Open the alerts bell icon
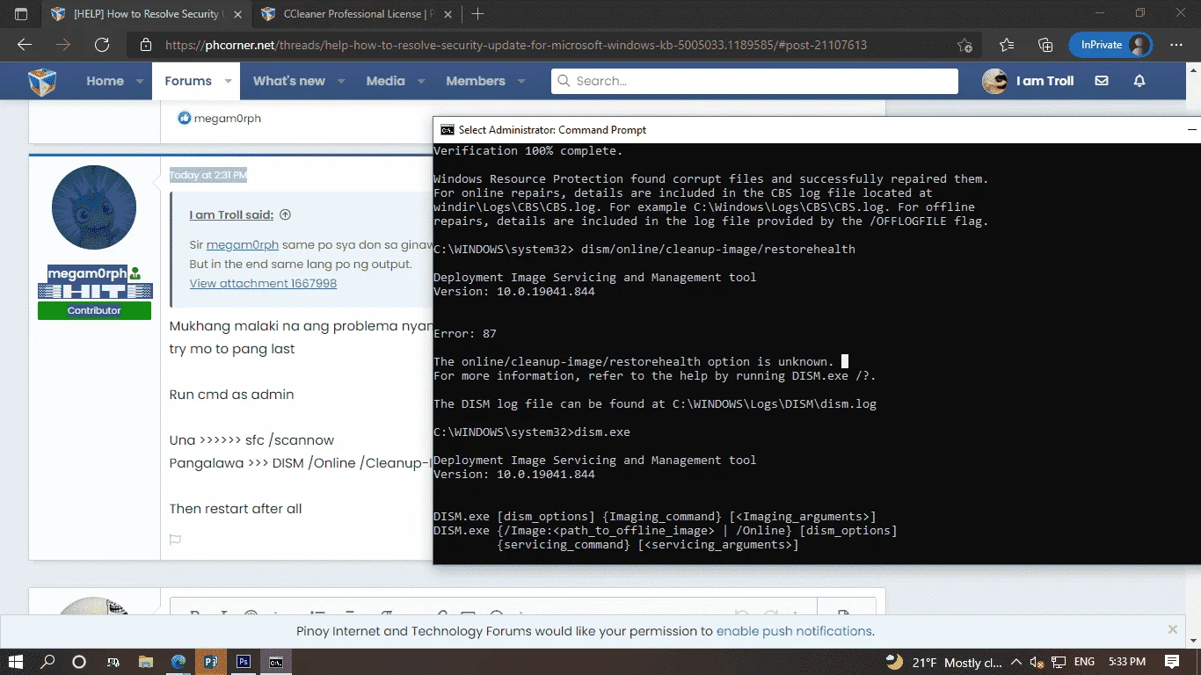 coord(1139,81)
